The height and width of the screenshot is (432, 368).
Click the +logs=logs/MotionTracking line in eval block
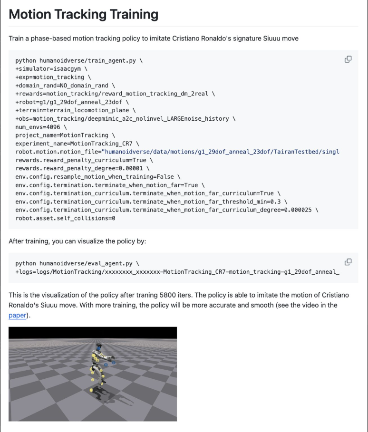[177, 272]
